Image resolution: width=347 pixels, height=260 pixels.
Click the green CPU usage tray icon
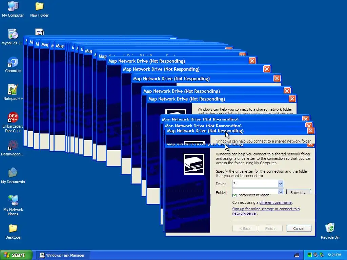pyautogui.click(x=310, y=255)
